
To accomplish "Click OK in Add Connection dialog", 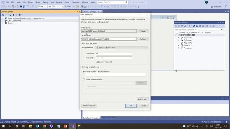I will [131, 106].
